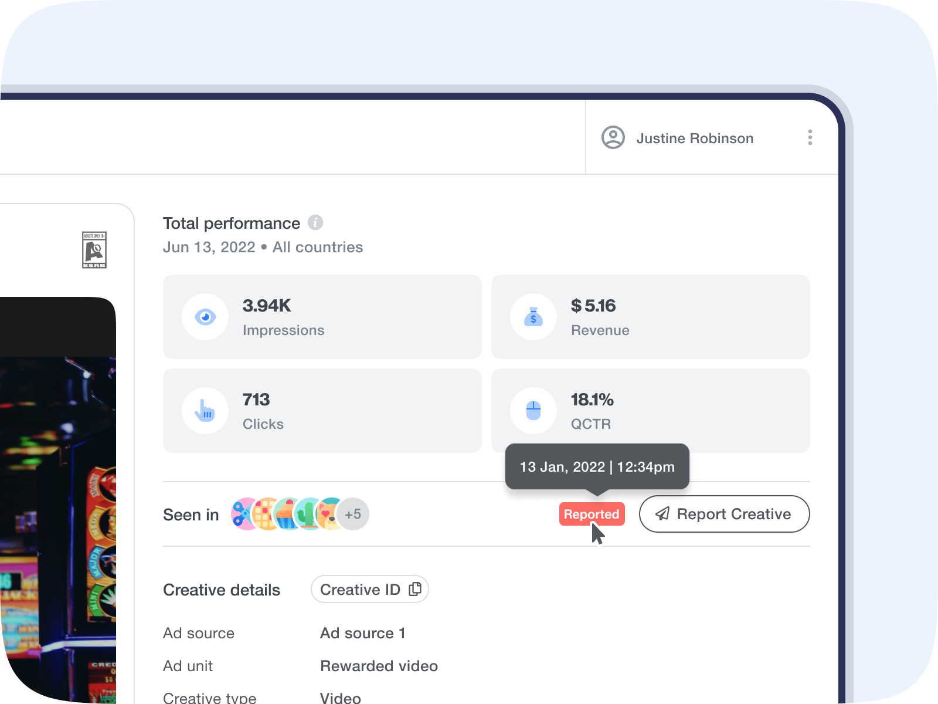Open the cactus app icon in Seen in
This screenshot has width=938, height=704.
(x=306, y=514)
